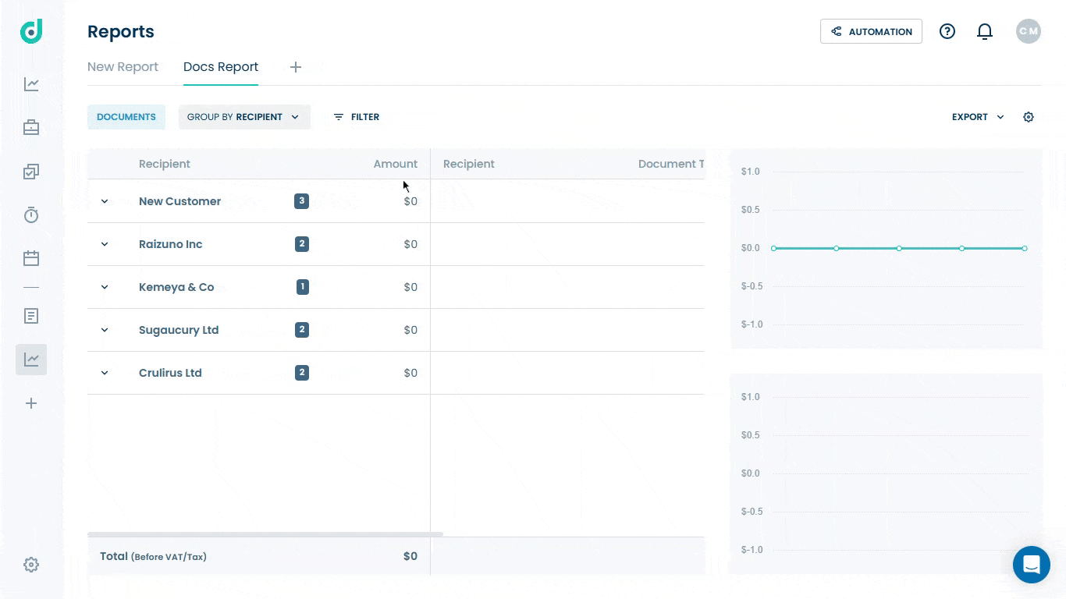Image resolution: width=1066 pixels, height=599 pixels.
Task: Open the Group by Recipient dropdown
Action: pyautogui.click(x=244, y=117)
